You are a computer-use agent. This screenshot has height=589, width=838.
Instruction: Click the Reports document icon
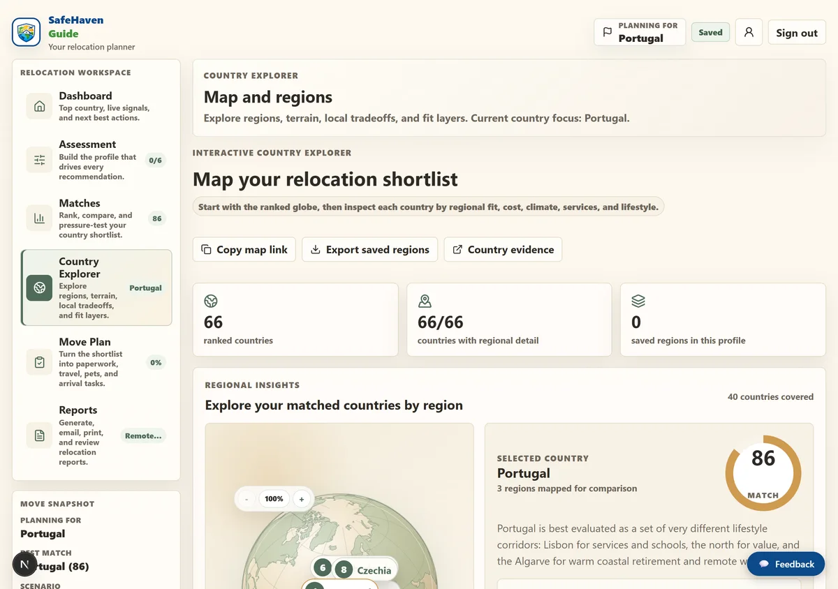coord(40,435)
